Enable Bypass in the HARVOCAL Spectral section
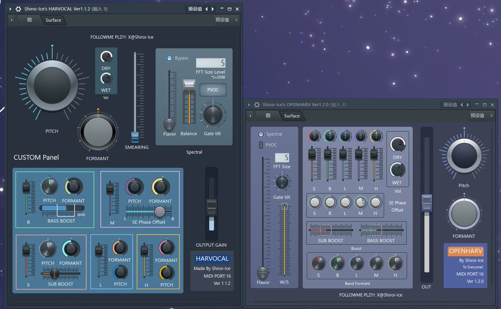The image size is (501, 309). pyautogui.click(x=170, y=58)
